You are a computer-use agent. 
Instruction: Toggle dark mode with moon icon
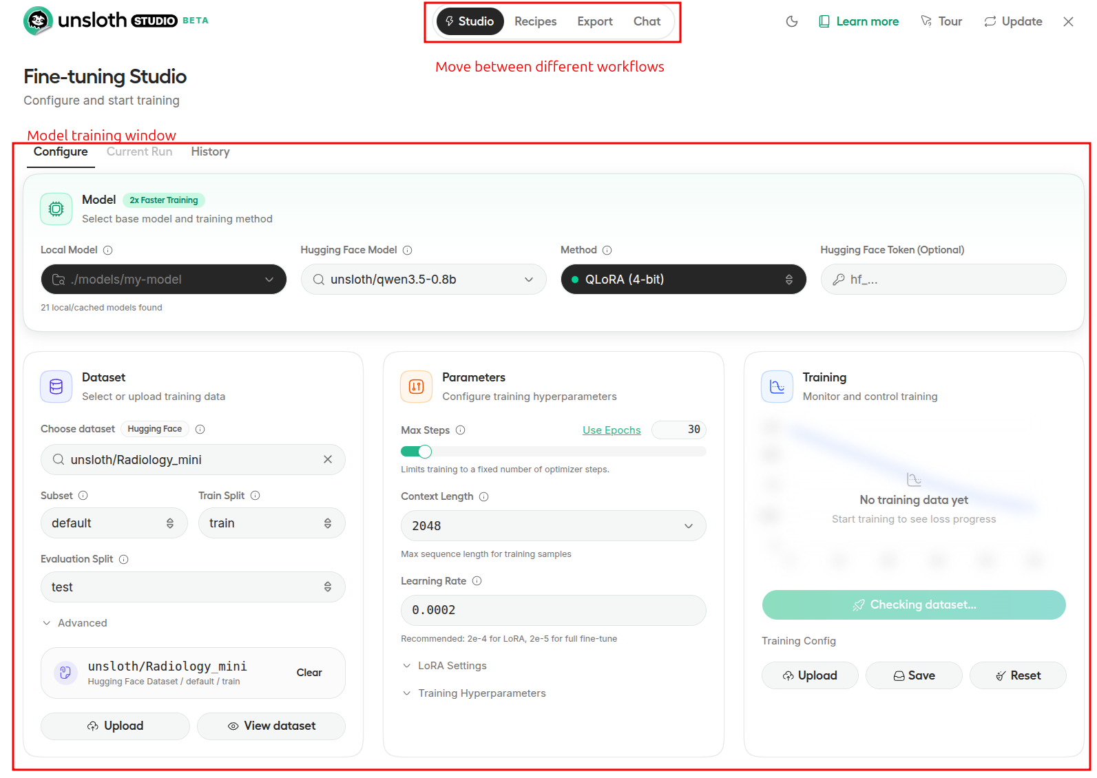click(792, 21)
